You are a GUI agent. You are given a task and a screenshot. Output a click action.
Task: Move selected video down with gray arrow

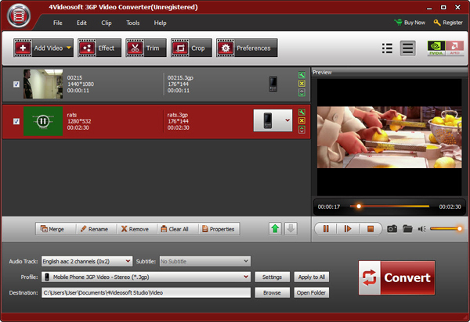pos(291,229)
